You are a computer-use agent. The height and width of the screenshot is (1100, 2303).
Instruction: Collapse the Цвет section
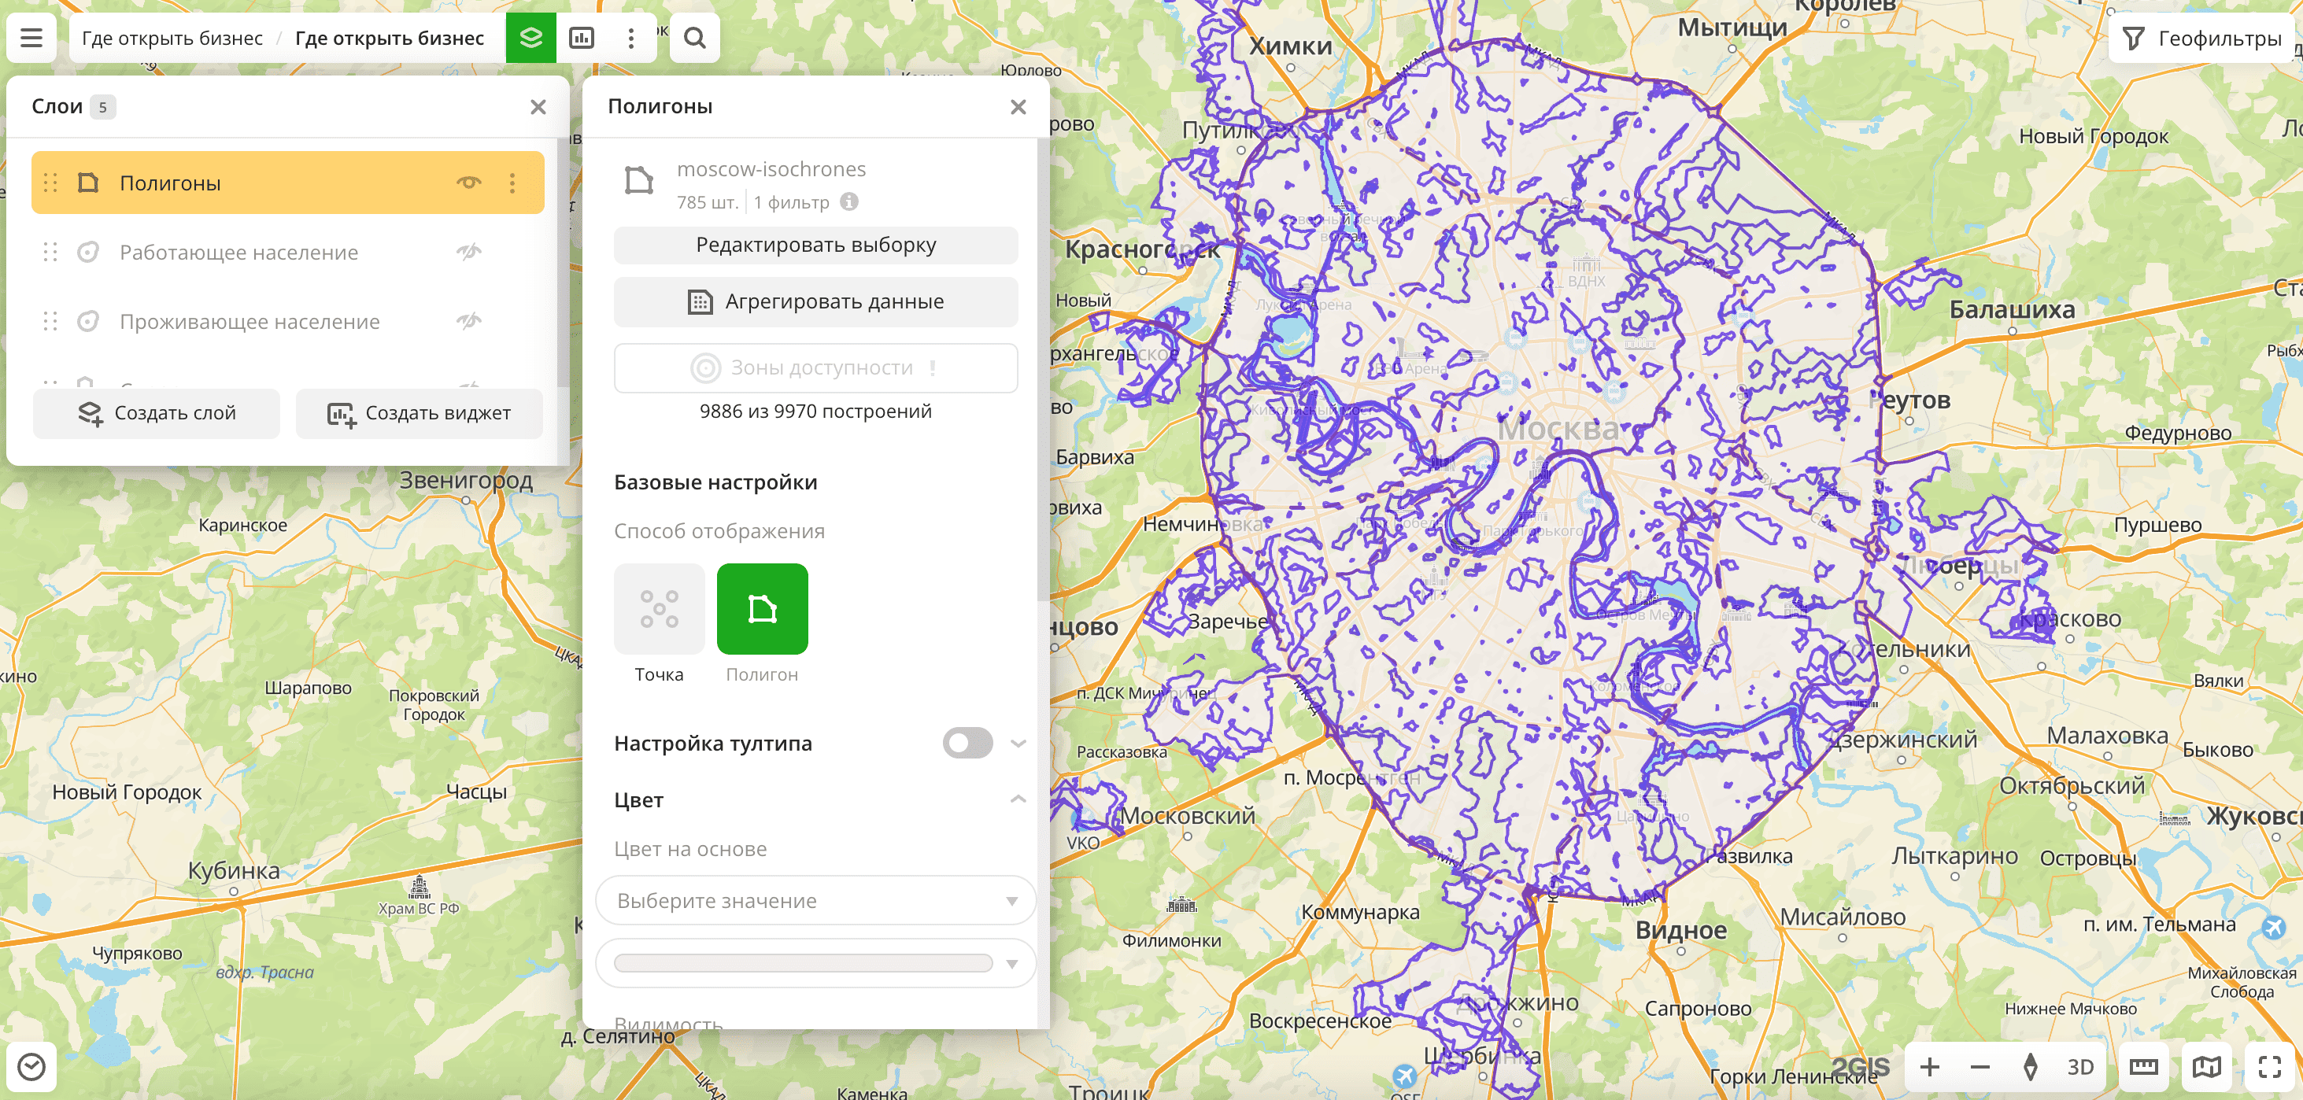point(1018,799)
